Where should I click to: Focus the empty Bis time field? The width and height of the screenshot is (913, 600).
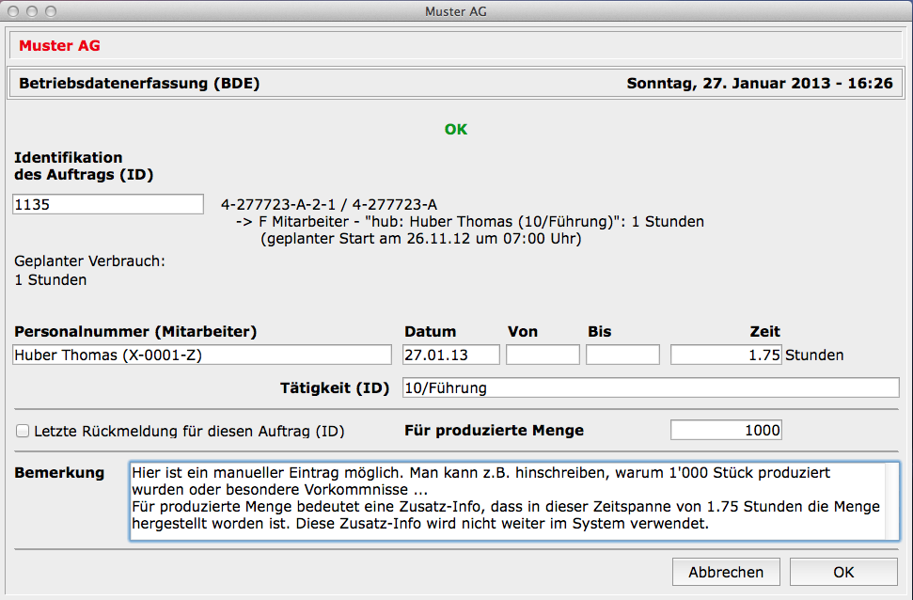(x=622, y=355)
